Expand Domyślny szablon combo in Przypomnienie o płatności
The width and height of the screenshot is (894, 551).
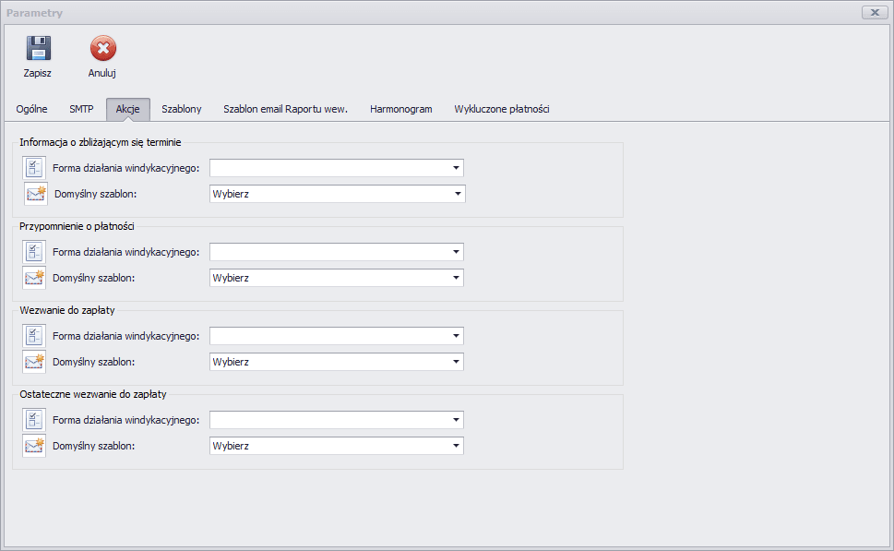pos(337,278)
